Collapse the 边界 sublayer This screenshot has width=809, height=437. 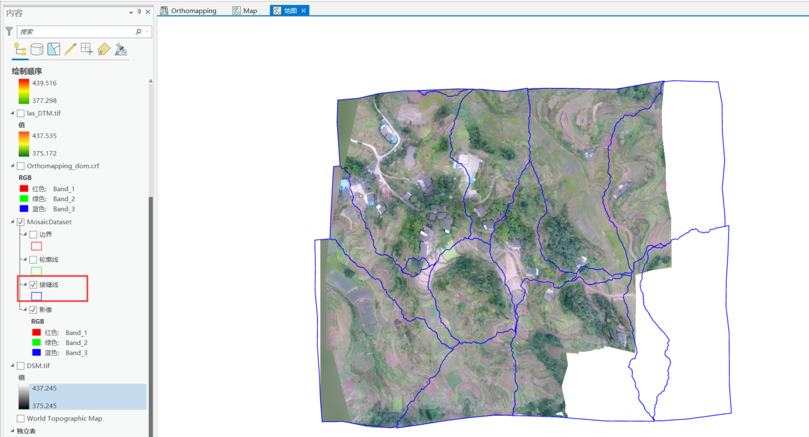tap(25, 234)
